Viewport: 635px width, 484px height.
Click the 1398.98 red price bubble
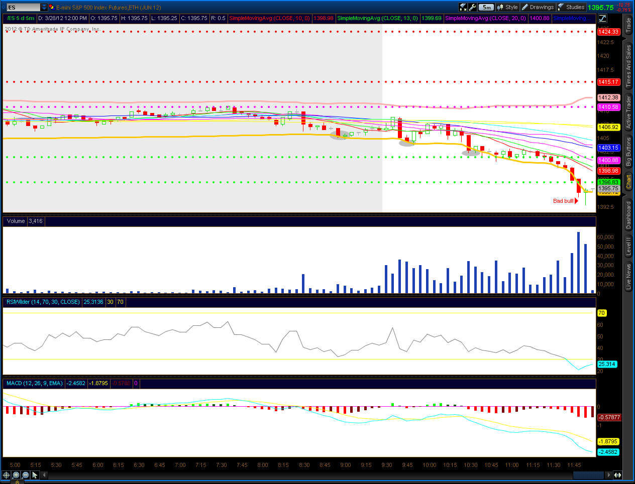(x=608, y=171)
